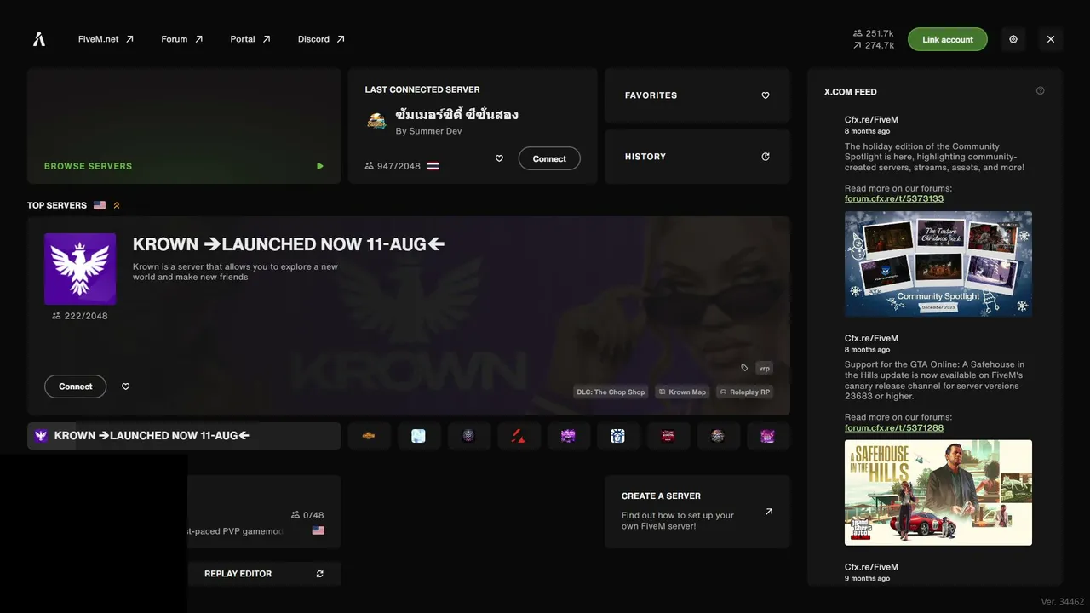Open the Community Spotlight image in the feed
Viewport: 1090px width, 613px height.
[x=938, y=264]
